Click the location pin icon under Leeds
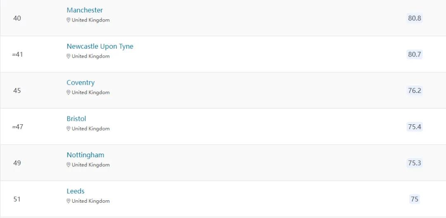The width and height of the screenshot is (446, 218). coord(68,201)
